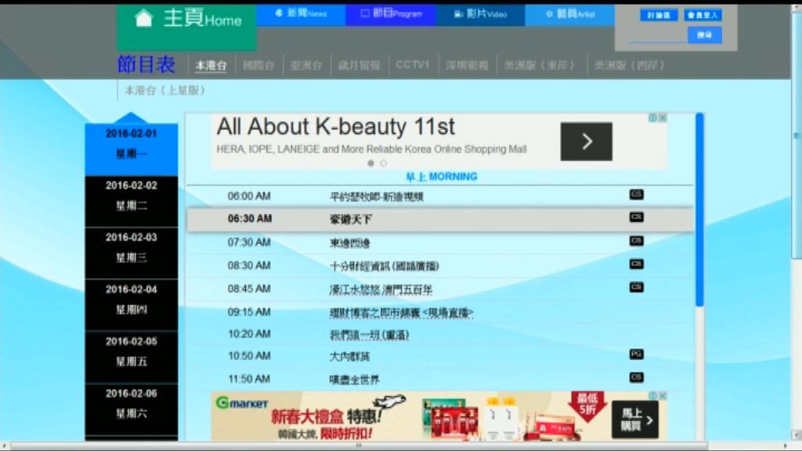Click the Home house icon
The height and width of the screenshot is (451, 802).
(143, 19)
